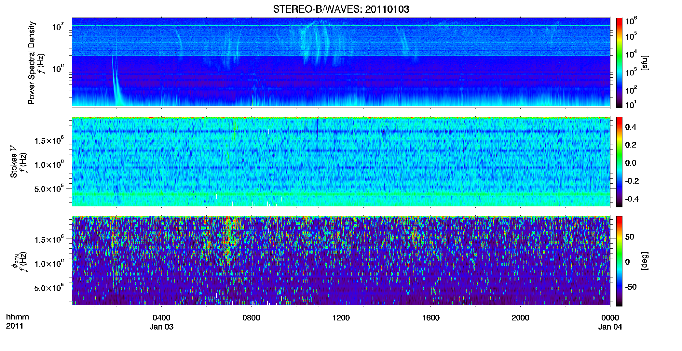This screenshot has width=682, height=351.
Task: Click the [sfu] color bar unit label
Action: point(645,63)
